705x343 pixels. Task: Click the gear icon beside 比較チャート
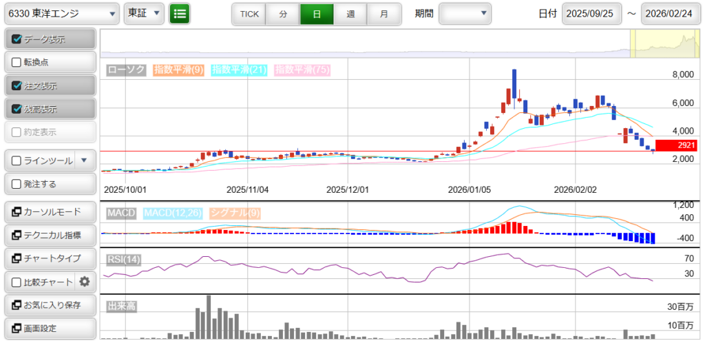pyautogui.click(x=85, y=282)
